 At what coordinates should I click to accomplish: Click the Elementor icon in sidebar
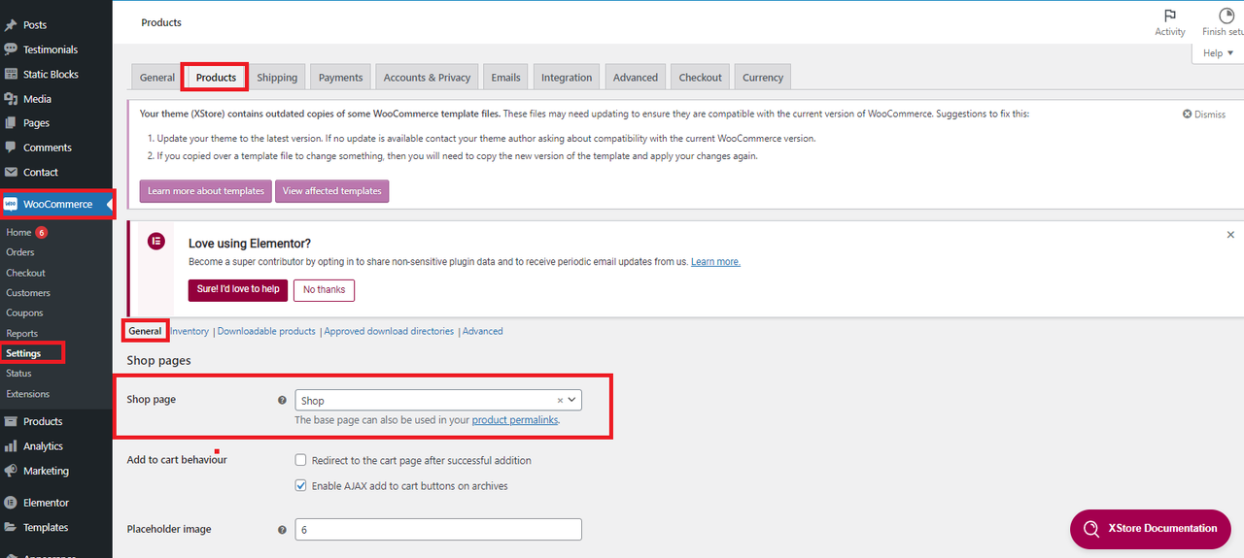point(11,503)
